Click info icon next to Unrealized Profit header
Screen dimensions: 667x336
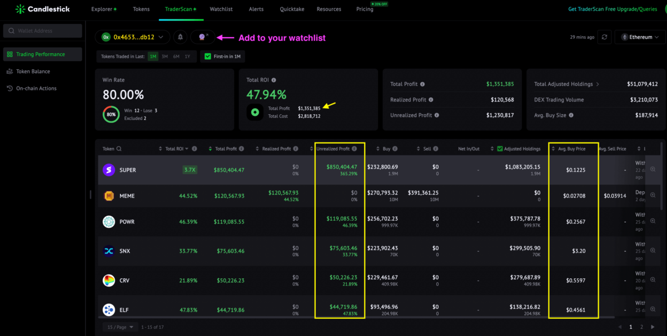(x=354, y=149)
